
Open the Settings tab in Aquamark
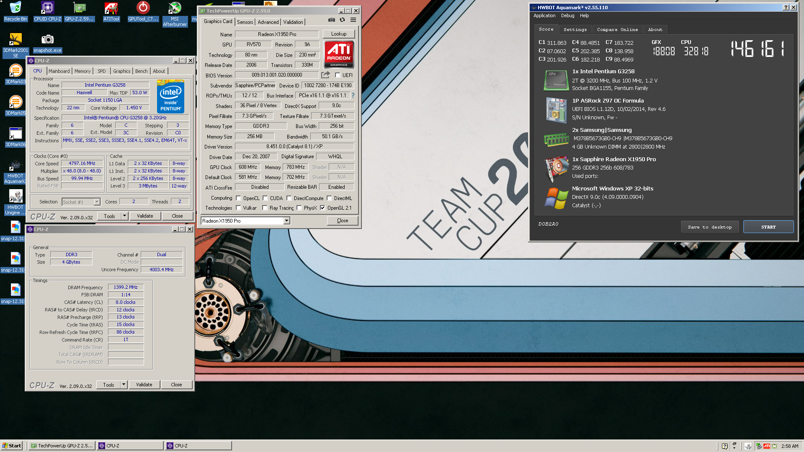575,30
